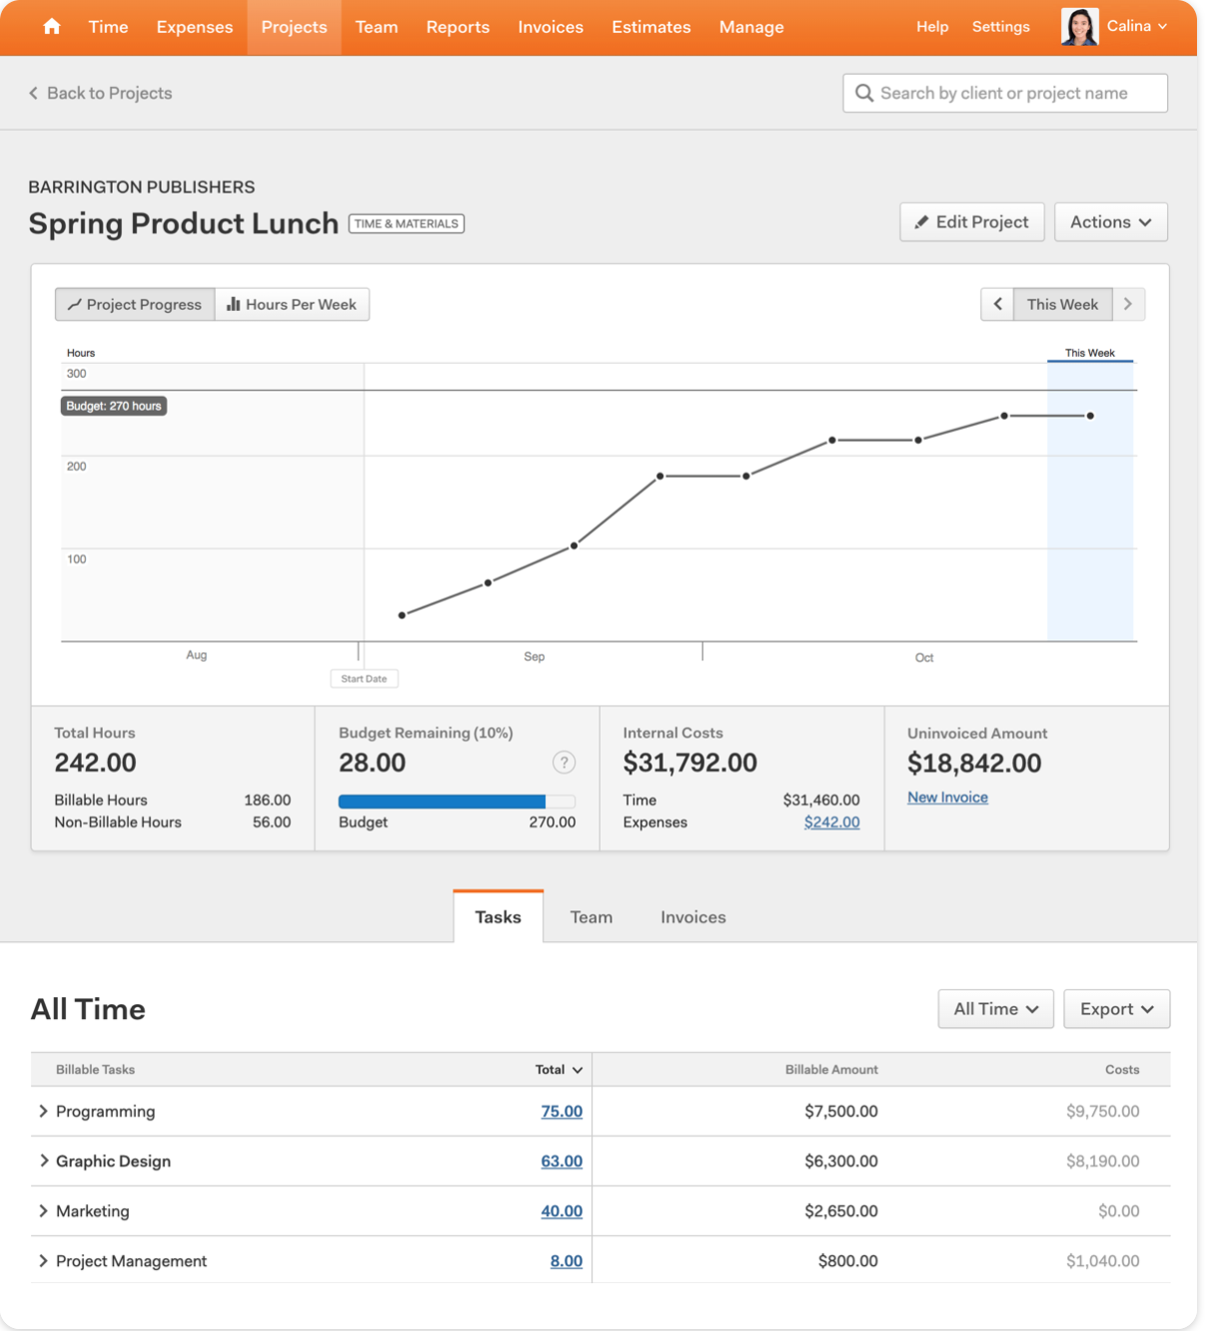The image size is (1205, 1331).
Task: Click the New Invoice link
Action: tap(947, 797)
